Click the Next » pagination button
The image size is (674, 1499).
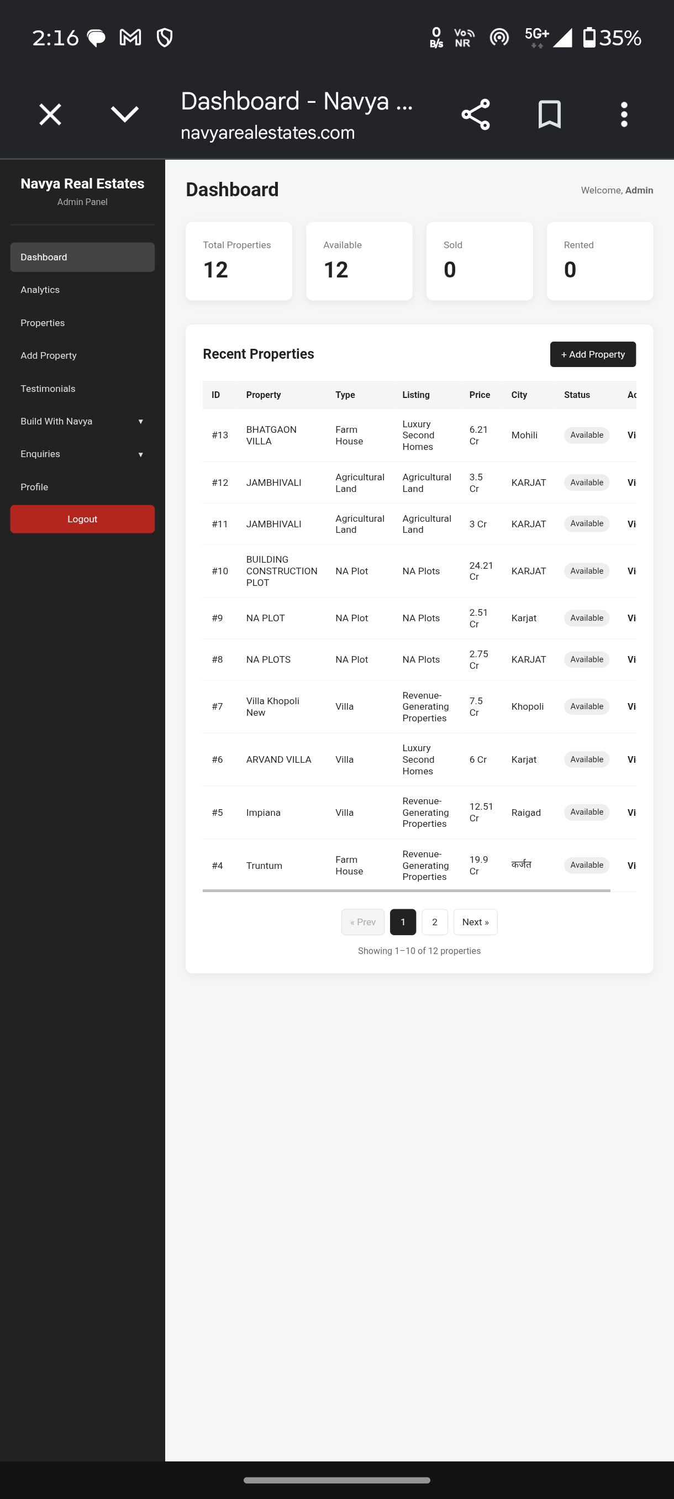(x=475, y=922)
